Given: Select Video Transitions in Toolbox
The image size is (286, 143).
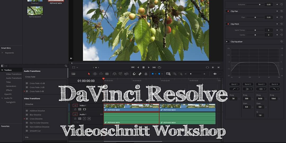Looking at the screenshot, I should [x=14, y=74].
